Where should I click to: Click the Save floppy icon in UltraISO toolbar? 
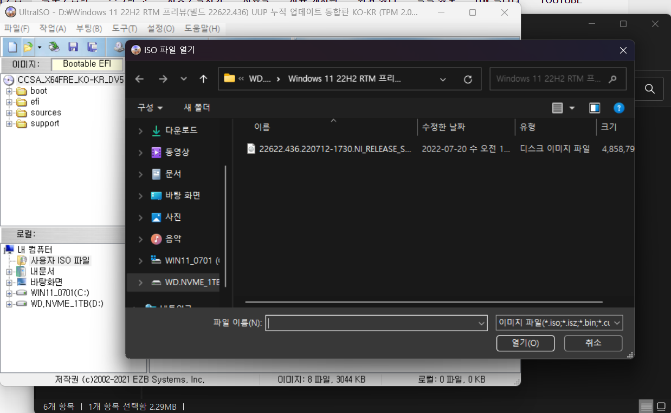(73, 47)
